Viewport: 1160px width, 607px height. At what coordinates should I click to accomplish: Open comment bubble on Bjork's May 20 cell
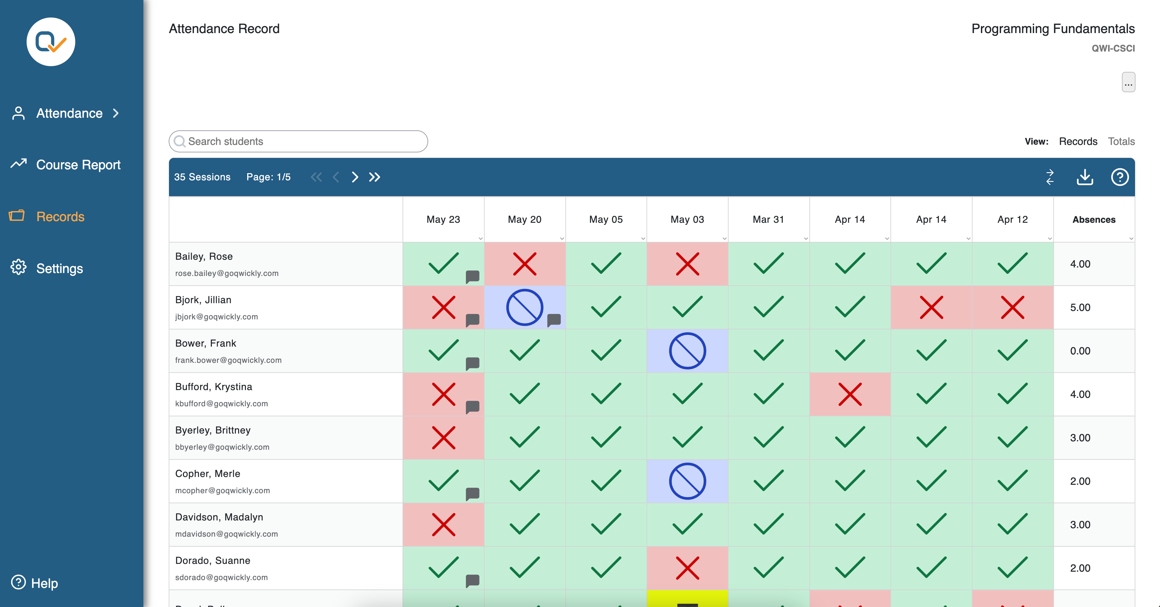(554, 319)
